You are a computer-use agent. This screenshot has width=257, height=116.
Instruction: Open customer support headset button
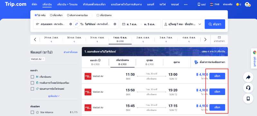coord(248,88)
